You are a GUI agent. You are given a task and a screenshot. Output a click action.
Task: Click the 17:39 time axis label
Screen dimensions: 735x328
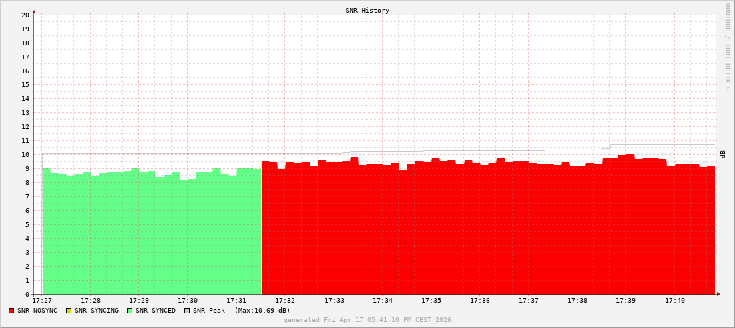(x=626, y=301)
